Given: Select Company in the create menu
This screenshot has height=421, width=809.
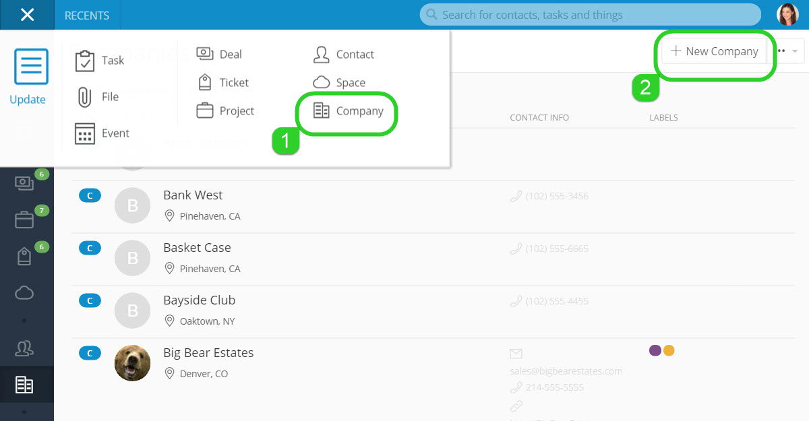Looking at the screenshot, I should pyautogui.click(x=349, y=111).
